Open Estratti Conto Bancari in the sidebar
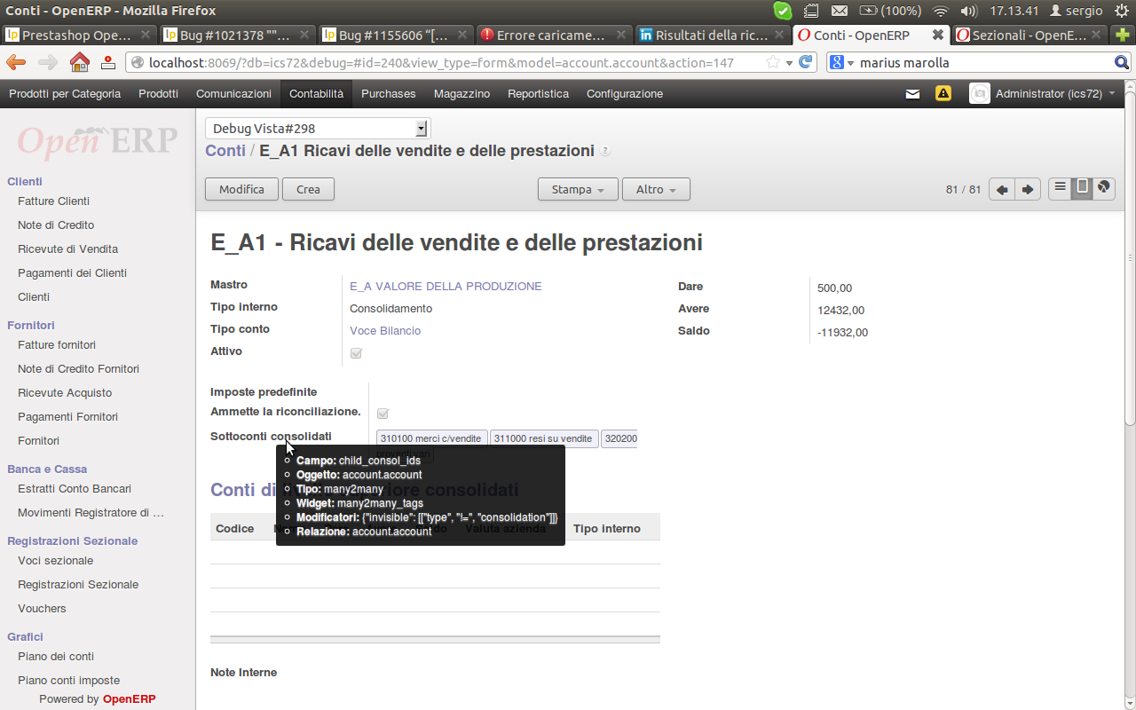The width and height of the screenshot is (1136, 710). [x=75, y=489]
